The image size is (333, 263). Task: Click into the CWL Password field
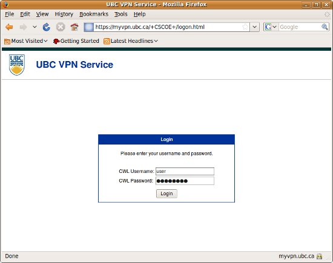coord(185,181)
